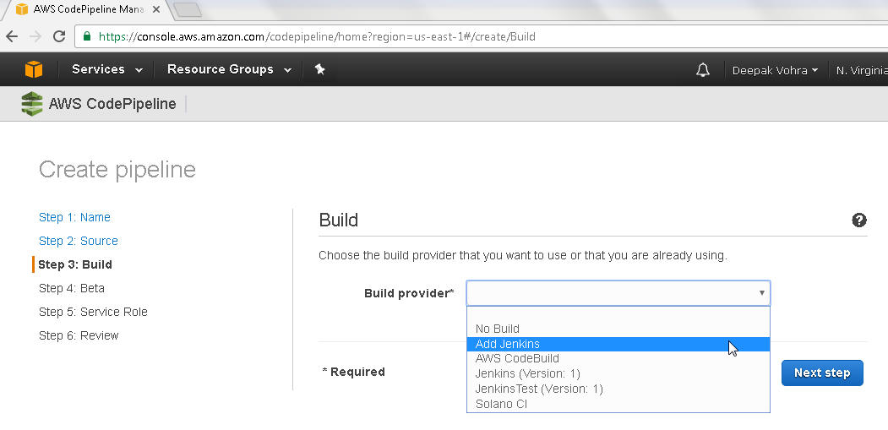The height and width of the screenshot is (430, 888).
Task: Select No Build option
Action: 618,329
